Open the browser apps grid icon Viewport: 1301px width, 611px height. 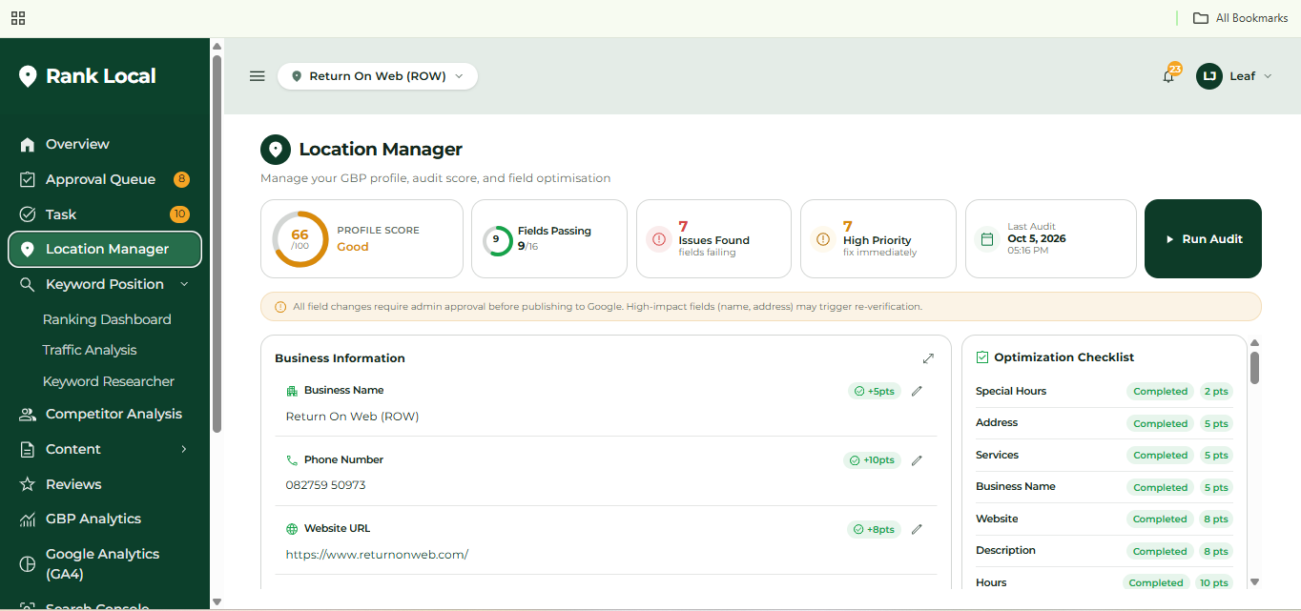[x=18, y=18]
